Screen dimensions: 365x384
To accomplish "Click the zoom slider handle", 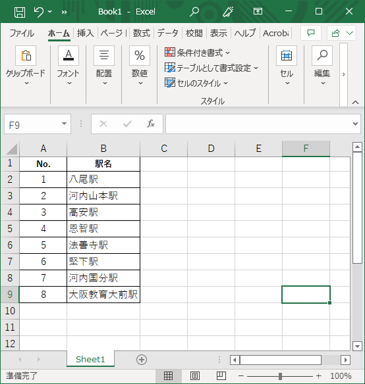I will [x=280, y=376].
